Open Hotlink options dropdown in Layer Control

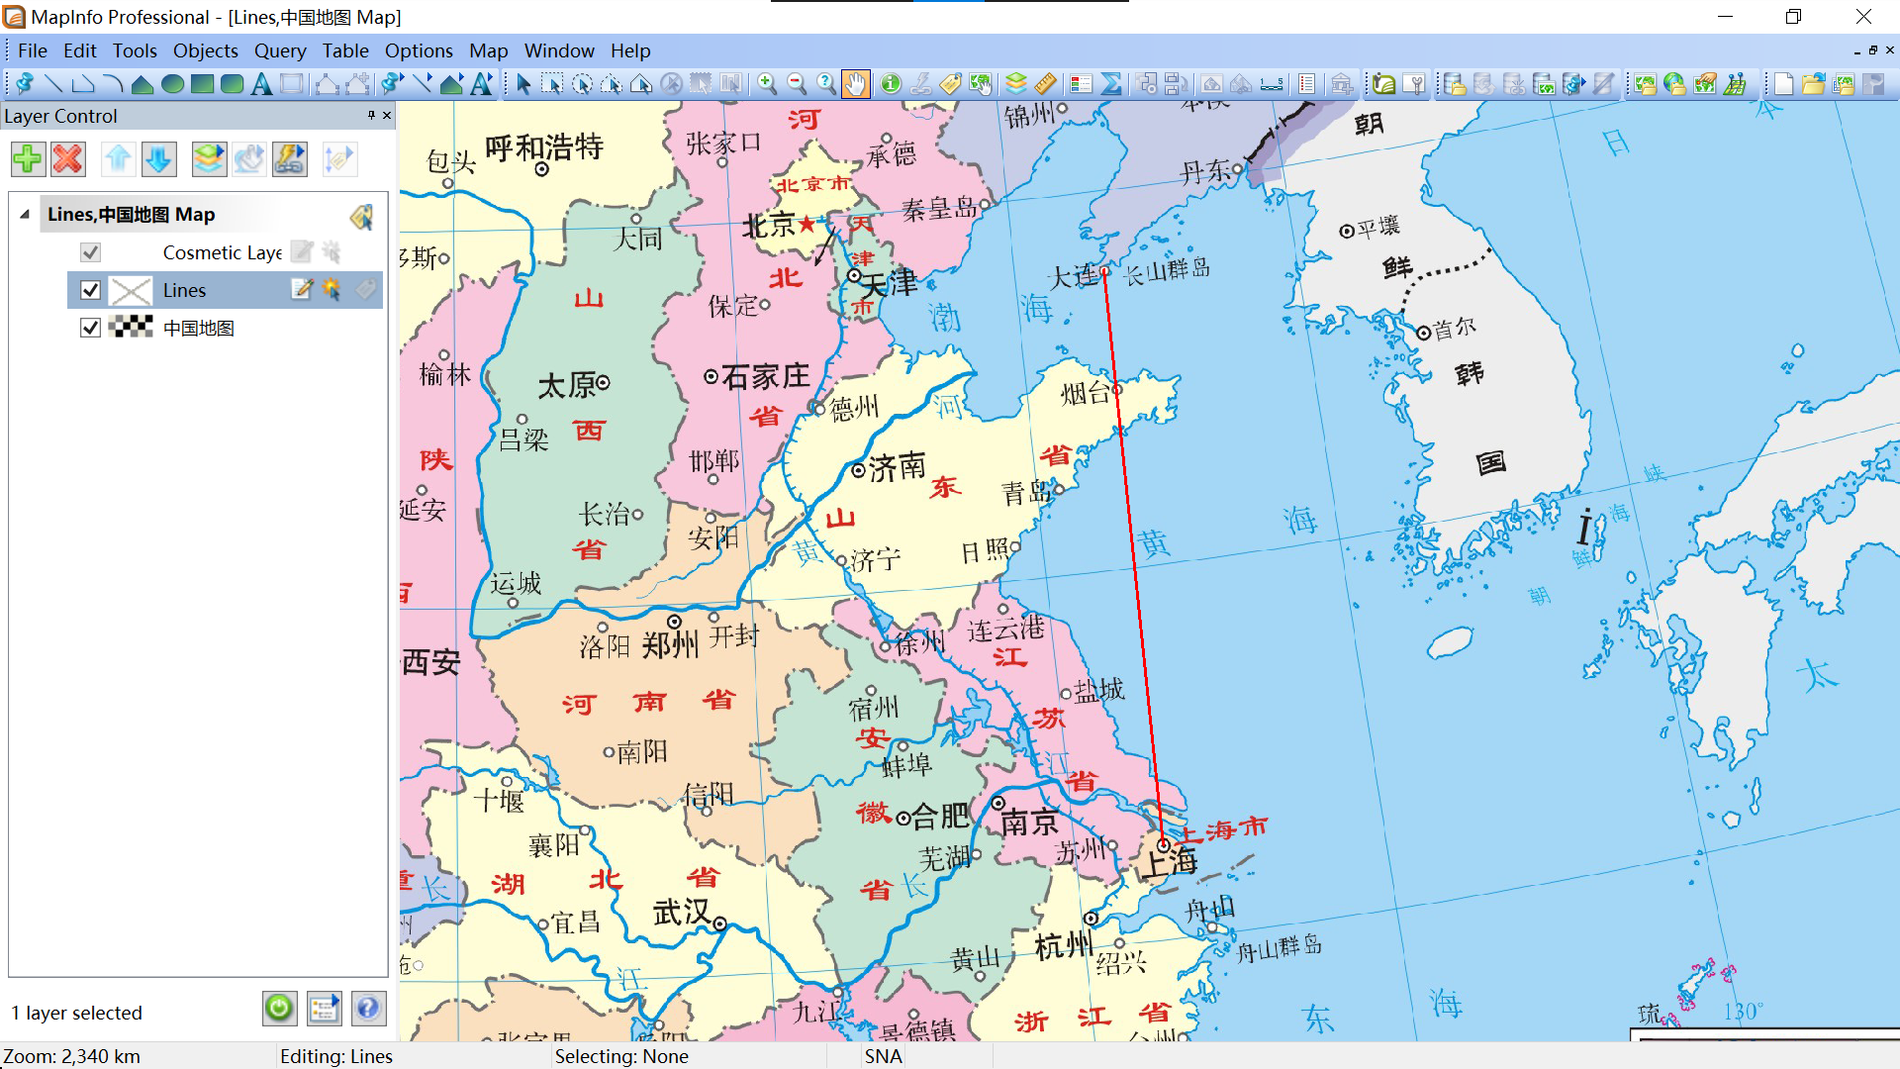290,159
